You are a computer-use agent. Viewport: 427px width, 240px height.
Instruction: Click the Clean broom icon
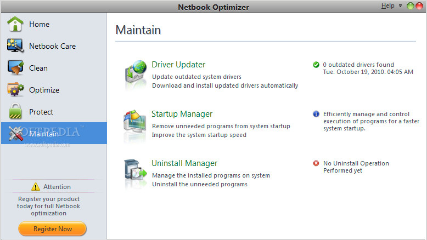pos(15,68)
